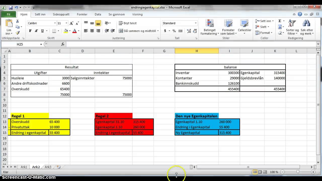Apply the yellow fill color bucket
322x181 pixels.
[66, 31]
